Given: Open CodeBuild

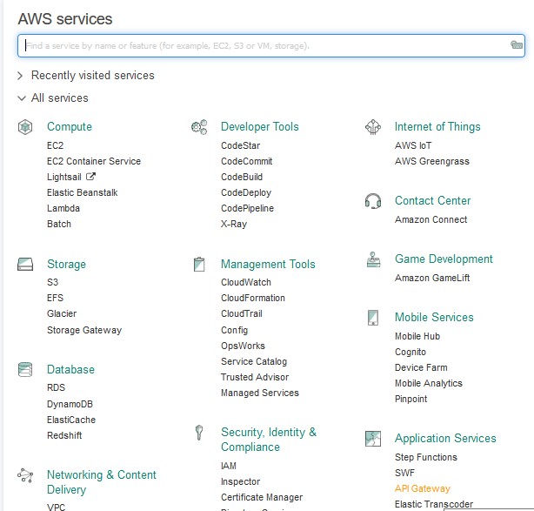Looking at the screenshot, I should coord(242,177).
